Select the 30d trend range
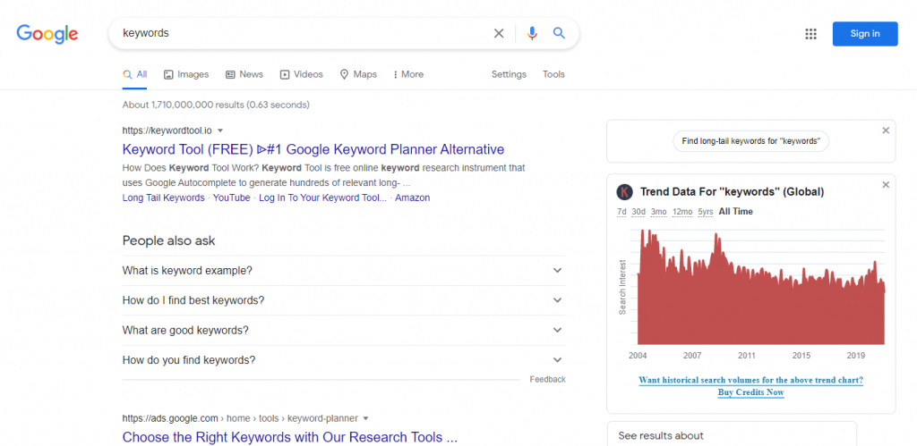The image size is (917, 446). (x=638, y=212)
